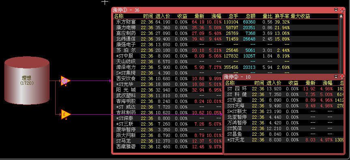Click scroll-up arrow of 涨停① list scrollbar
The image size is (350, 160).
[x=341, y=16]
